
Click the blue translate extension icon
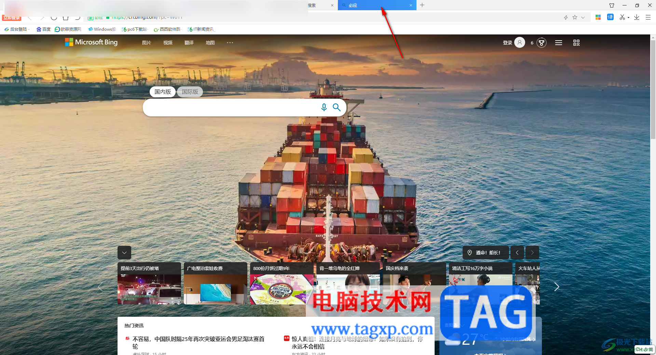coord(610,17)
